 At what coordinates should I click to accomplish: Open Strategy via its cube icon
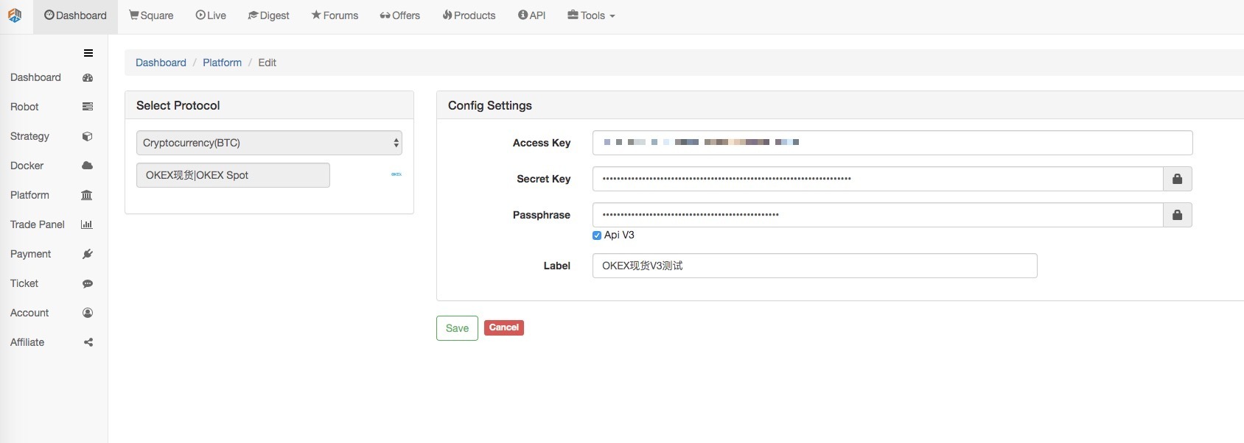click(88, 136)
